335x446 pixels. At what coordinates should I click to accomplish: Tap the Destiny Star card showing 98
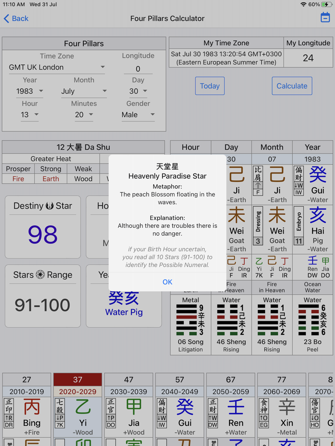click(43, 227)
